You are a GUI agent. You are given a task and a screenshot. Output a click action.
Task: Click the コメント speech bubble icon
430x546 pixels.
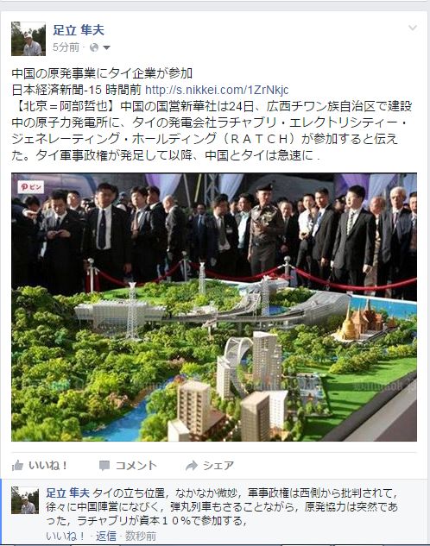pyautogui.click(x=104, y=466)
